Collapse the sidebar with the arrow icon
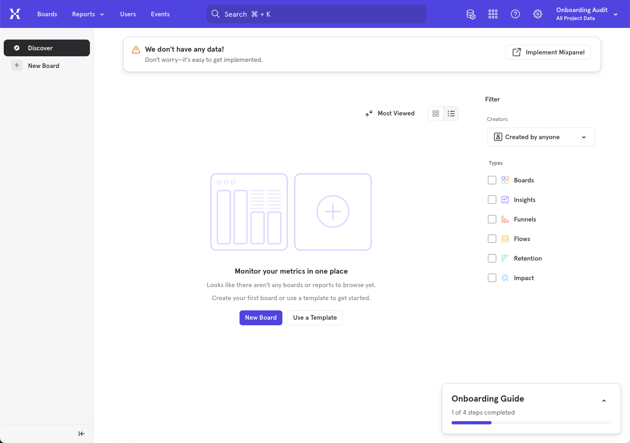The image size is (630, 443). tap(82, 433)
